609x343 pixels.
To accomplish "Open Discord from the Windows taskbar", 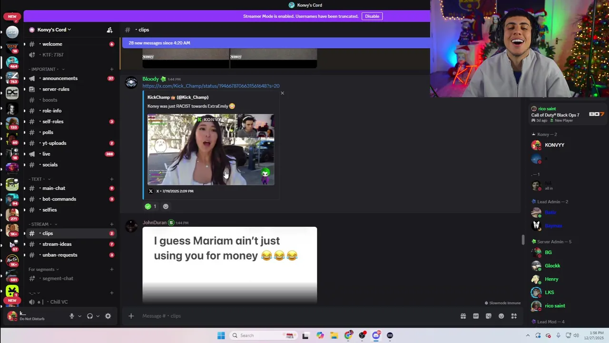I will pyautogui.click(x=376, y=335).
